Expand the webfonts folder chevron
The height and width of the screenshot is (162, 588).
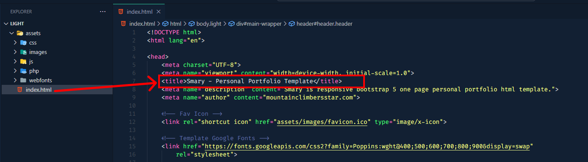click(15, 80)
